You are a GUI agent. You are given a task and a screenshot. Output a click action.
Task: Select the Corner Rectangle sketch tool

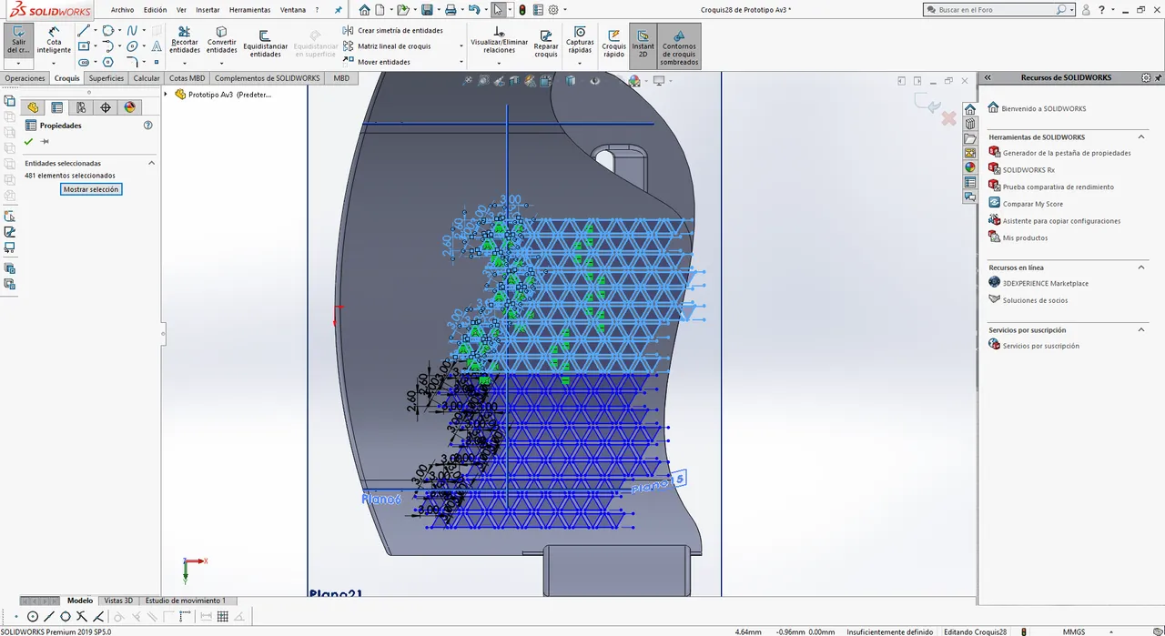click(x=84, y=46)
